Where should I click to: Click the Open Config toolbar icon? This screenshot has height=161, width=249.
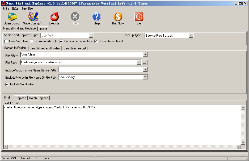(12, 17)
